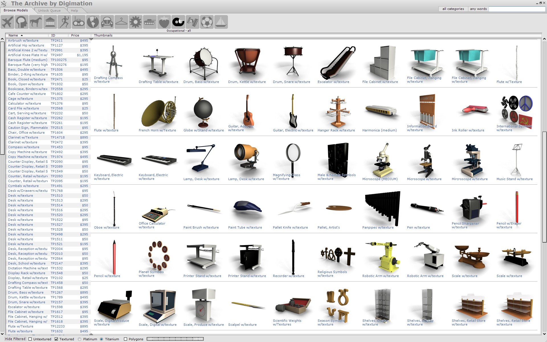Select the Globe w/Stand thumbnail
This screenshot has height=342, width=547.
[x=203, y=113]
